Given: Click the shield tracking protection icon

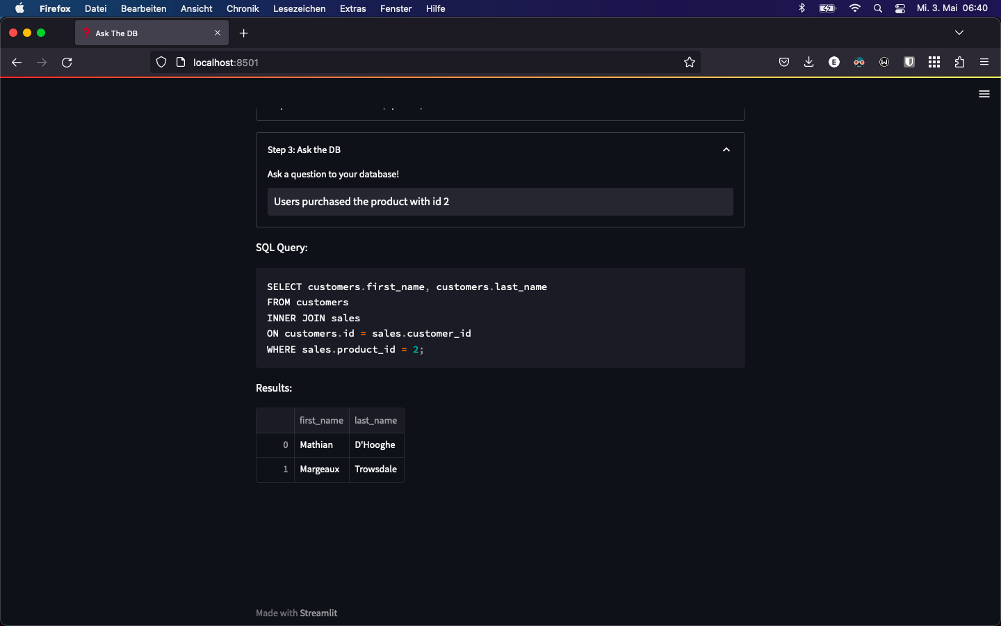Looking at the screenshot, I should (161, 63).
